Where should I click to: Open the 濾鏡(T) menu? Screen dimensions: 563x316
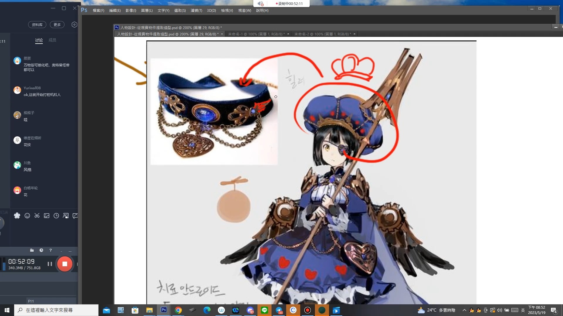coord(196,10)
